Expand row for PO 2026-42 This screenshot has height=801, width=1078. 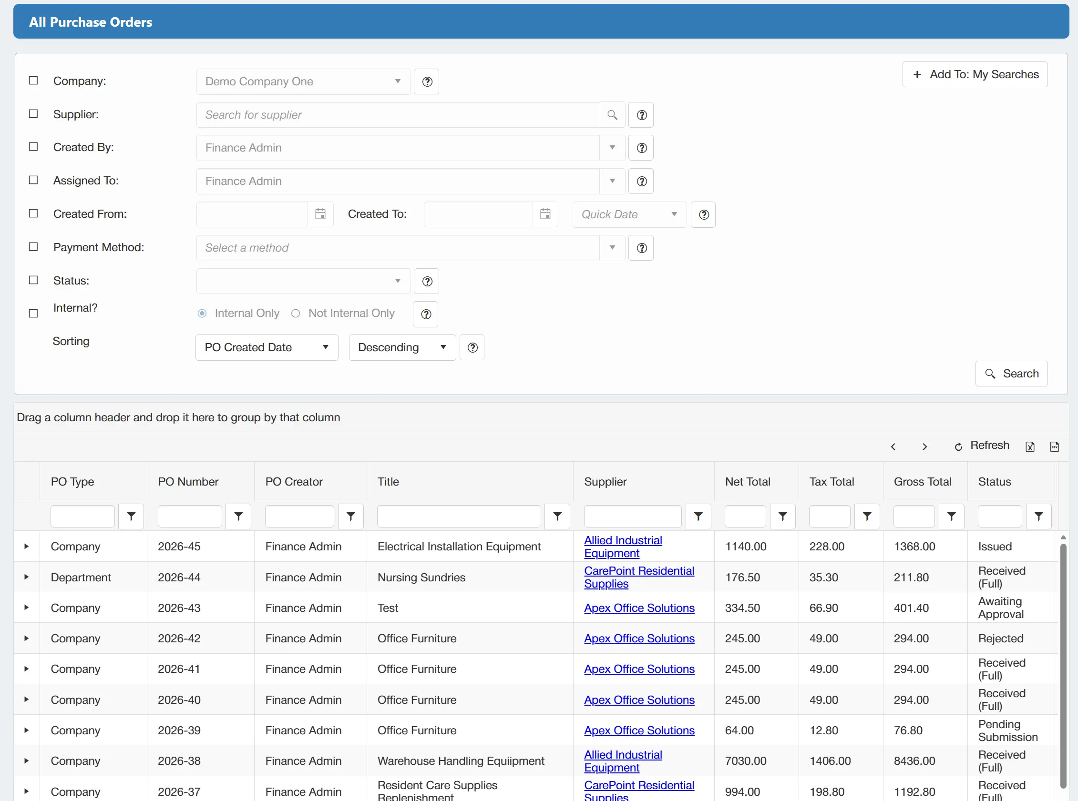(27, 639)
